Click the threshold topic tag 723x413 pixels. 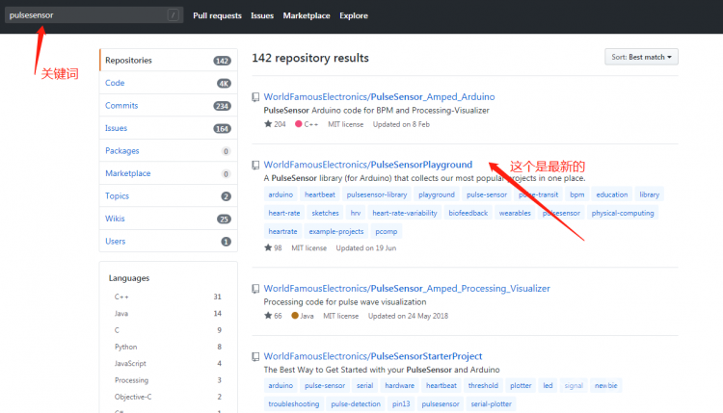483,386
